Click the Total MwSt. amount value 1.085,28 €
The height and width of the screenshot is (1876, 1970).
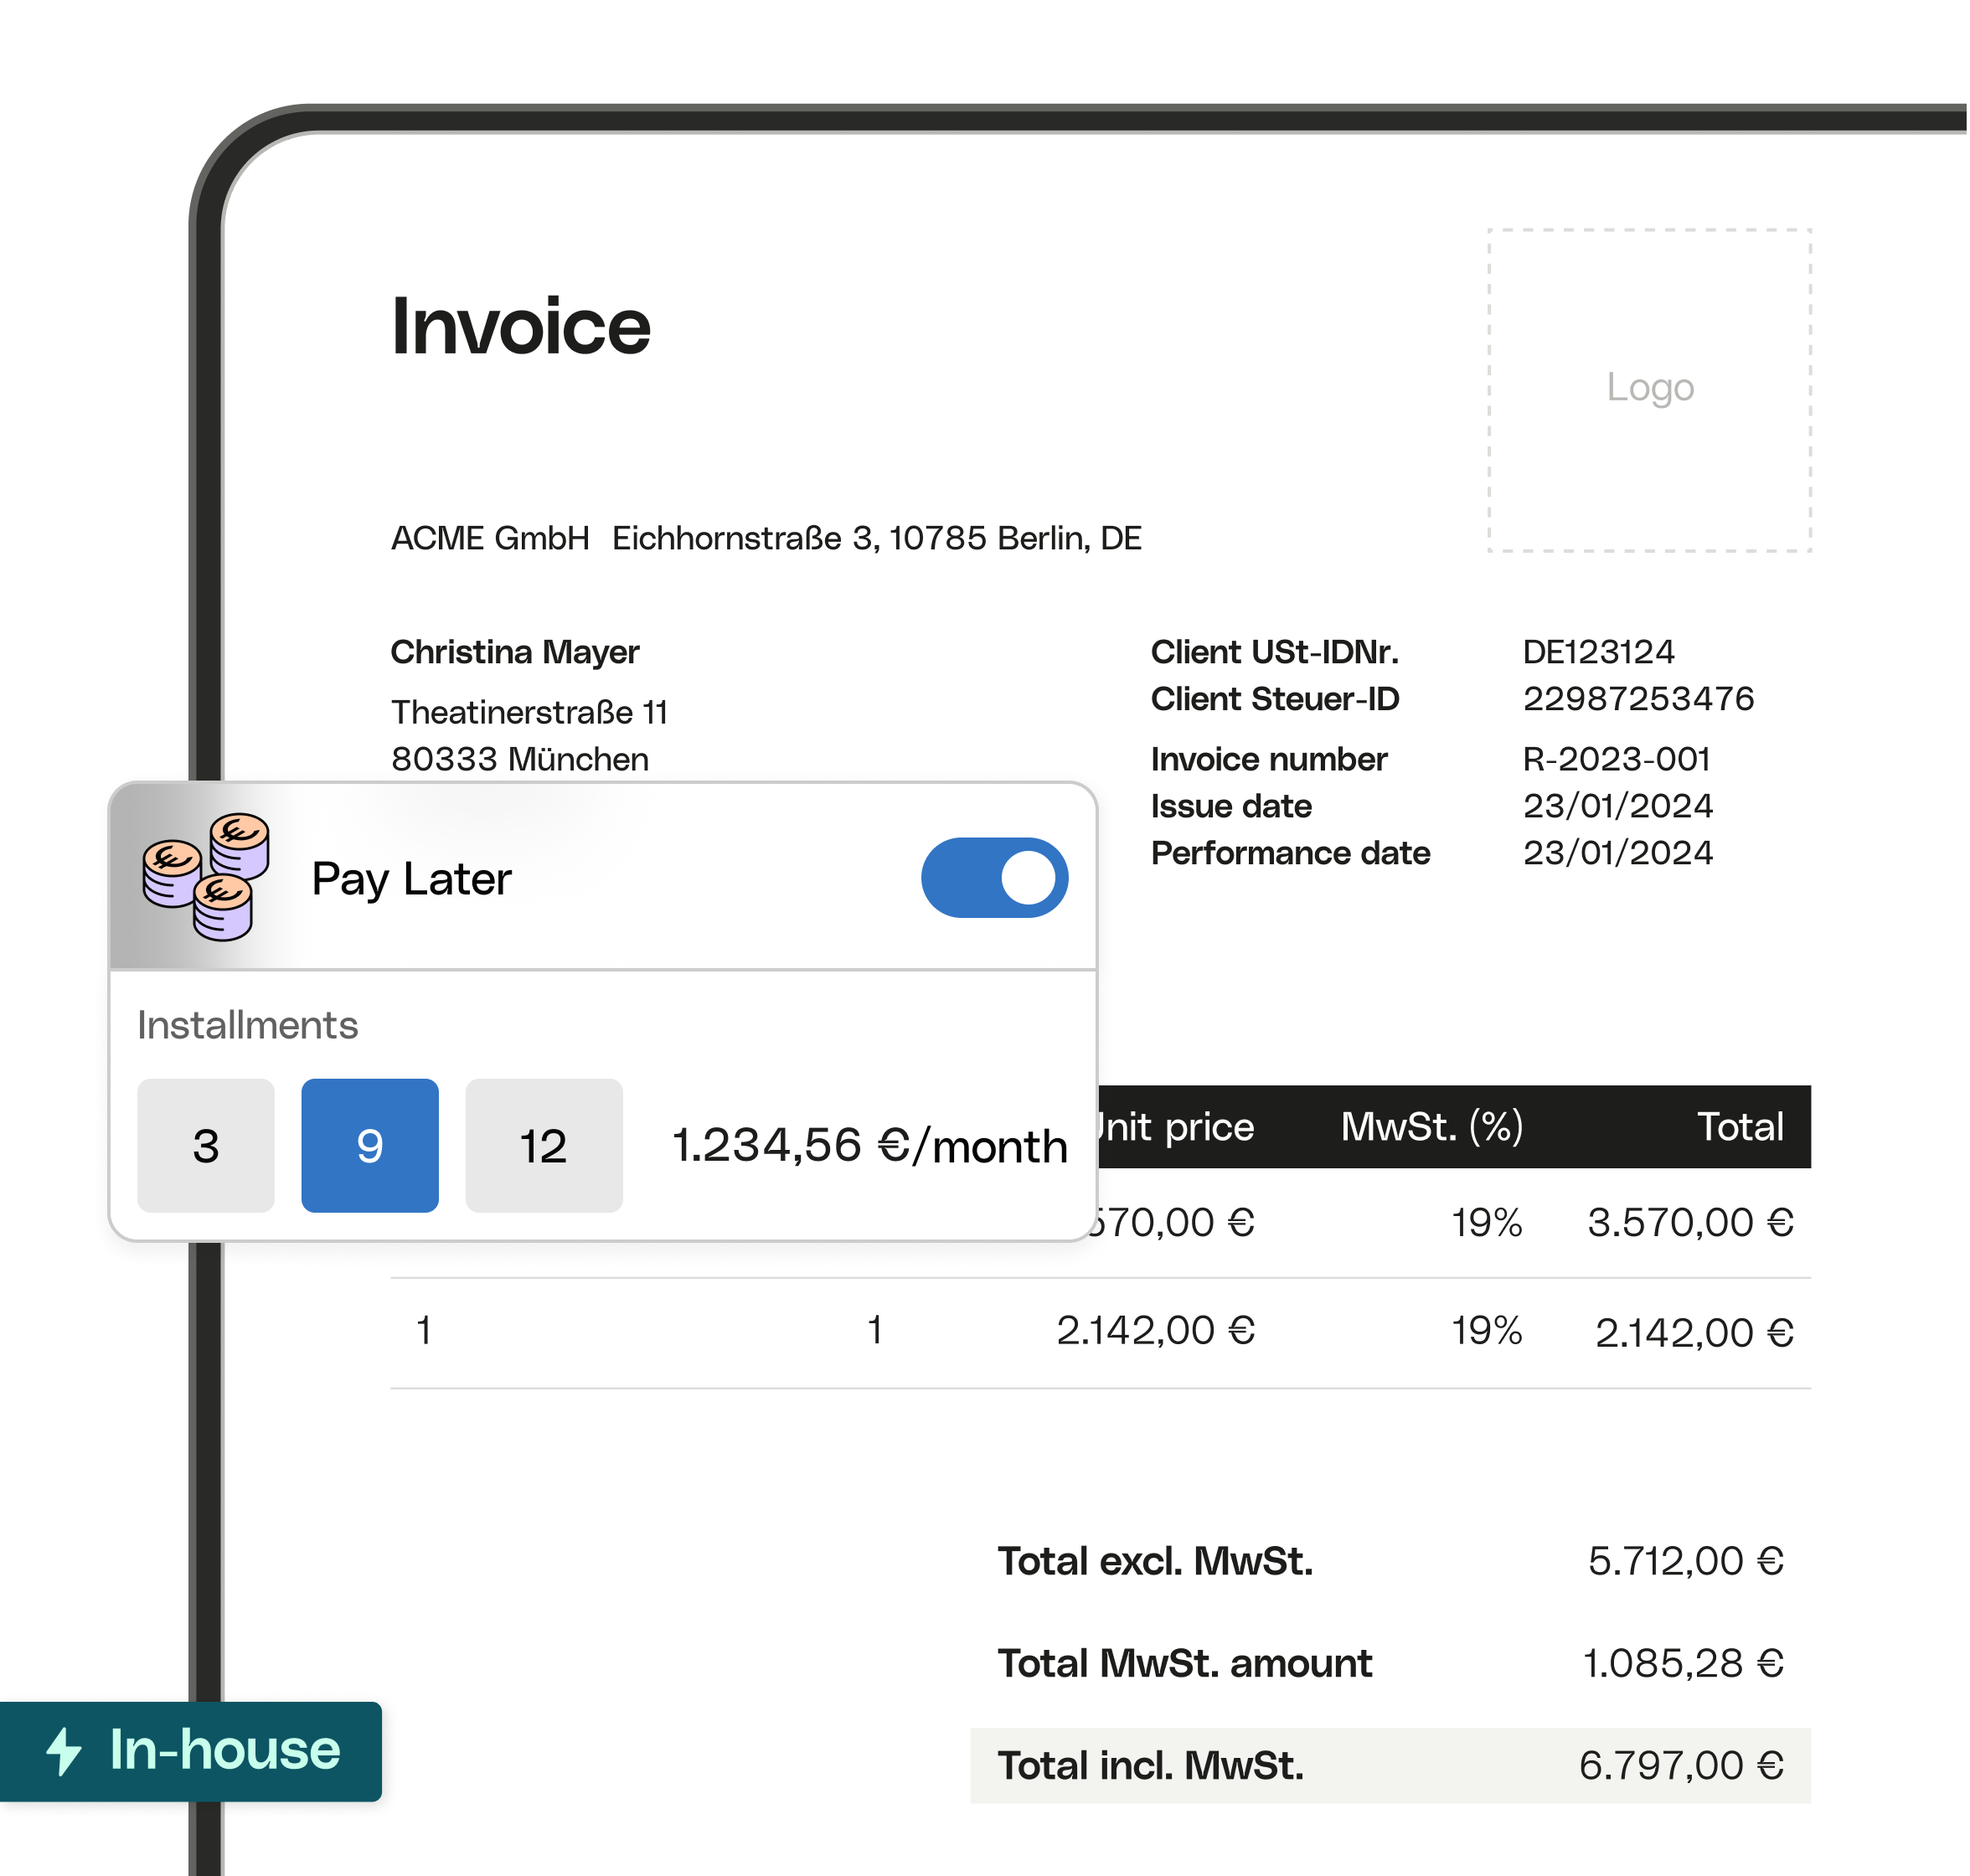tap(1684, 1663)
